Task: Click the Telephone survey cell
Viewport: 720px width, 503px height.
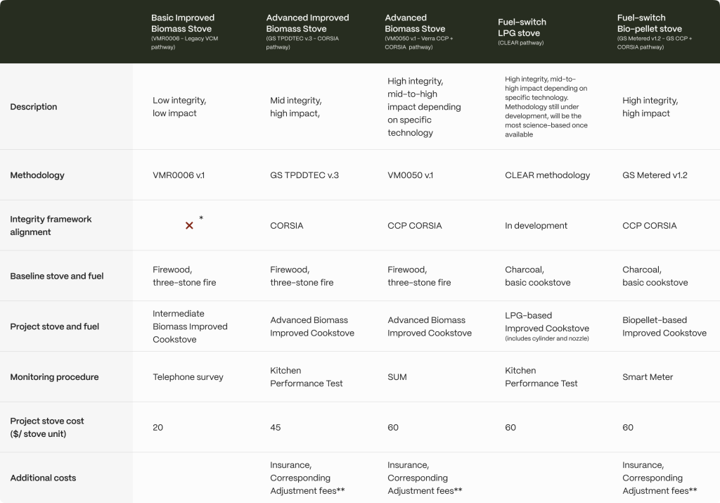Action: [188, 377]
